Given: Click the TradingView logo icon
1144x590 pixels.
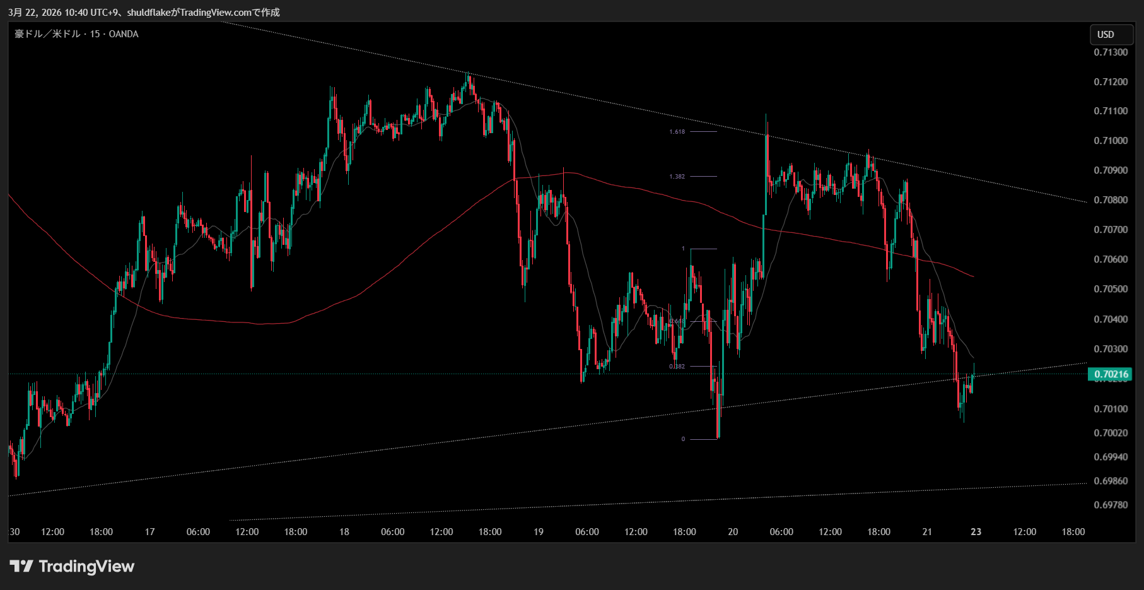Looking at the screenshot, I should pyautogui.click(x=21, y=566).
